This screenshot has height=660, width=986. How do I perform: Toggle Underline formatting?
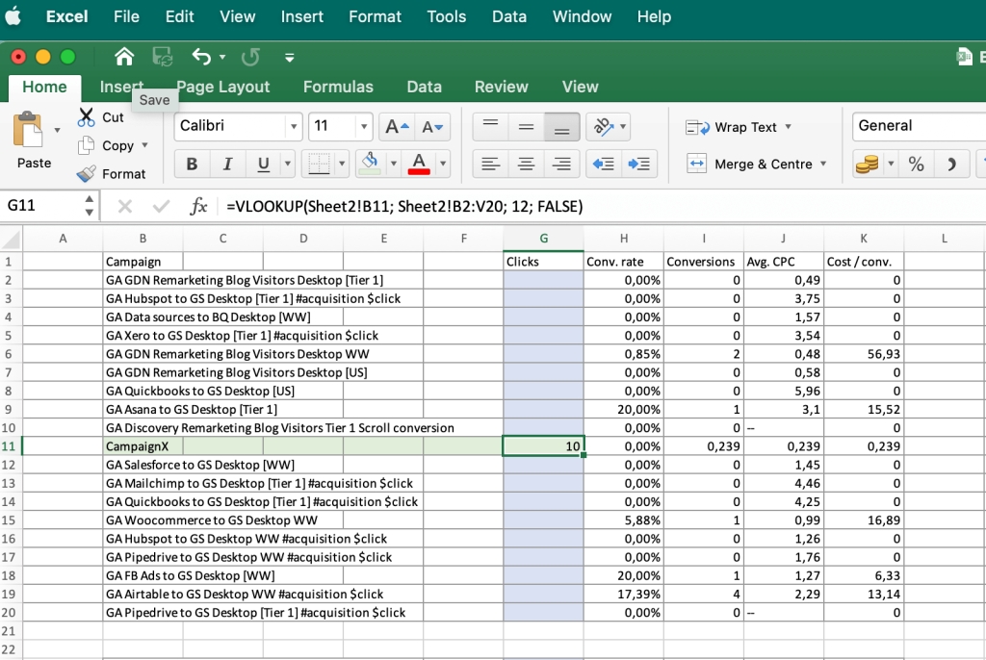264,165
